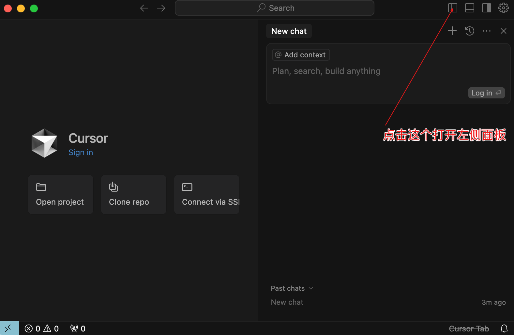Click the Search command bar
This screenshot has width=514, height=335.
(275, 8)
